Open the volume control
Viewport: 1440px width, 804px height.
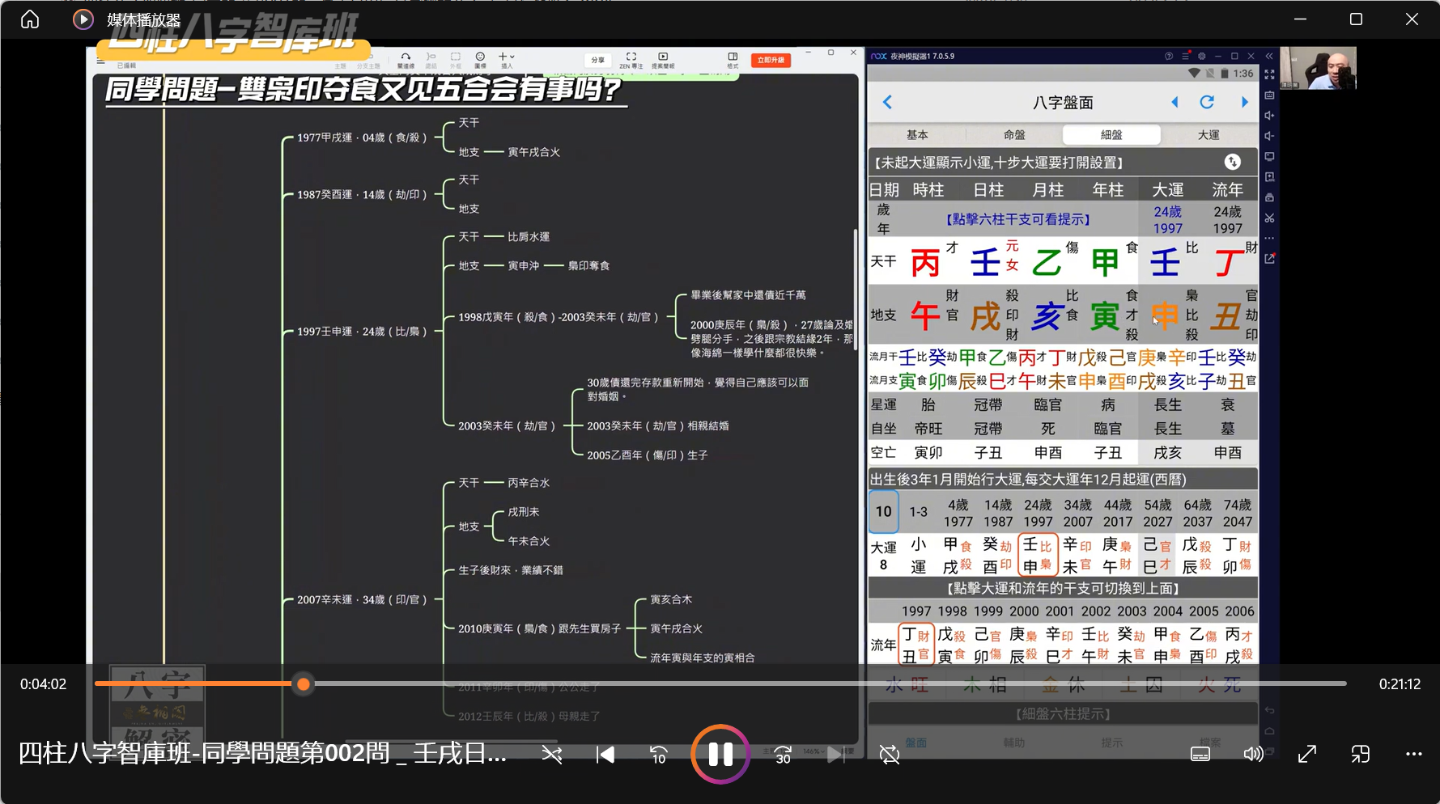point(1254,754)
